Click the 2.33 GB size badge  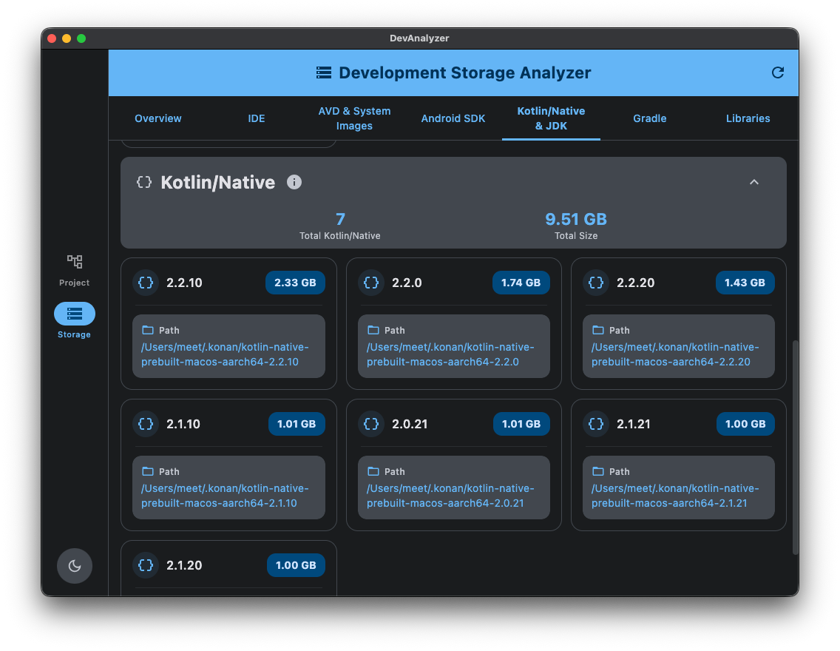295,283
